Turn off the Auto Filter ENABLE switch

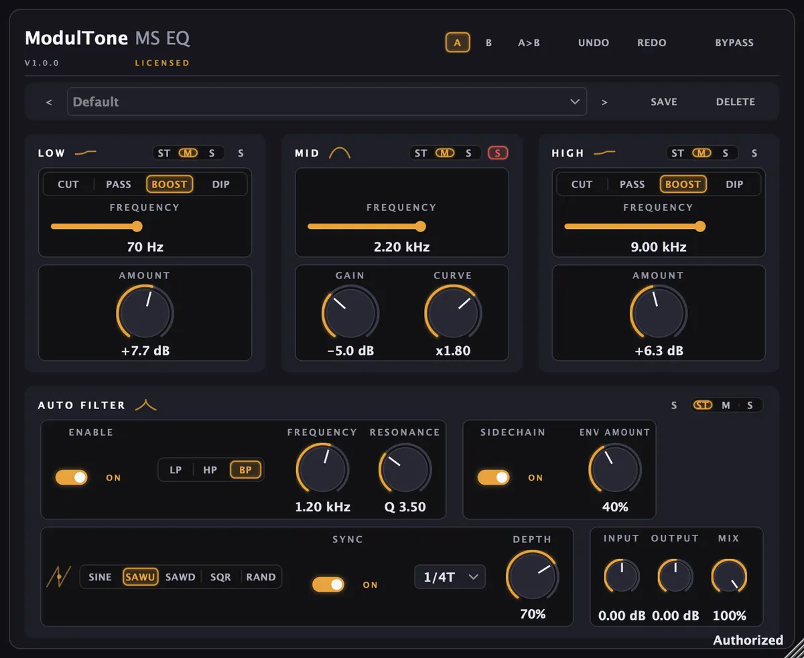tap(72, 477)
